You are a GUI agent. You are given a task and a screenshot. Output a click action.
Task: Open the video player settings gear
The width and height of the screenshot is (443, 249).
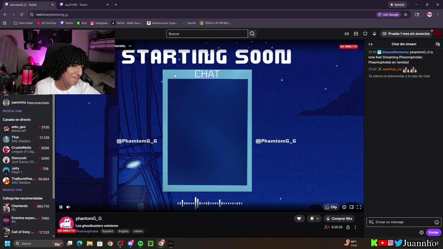pyautogui.click(x=344, y=207)
